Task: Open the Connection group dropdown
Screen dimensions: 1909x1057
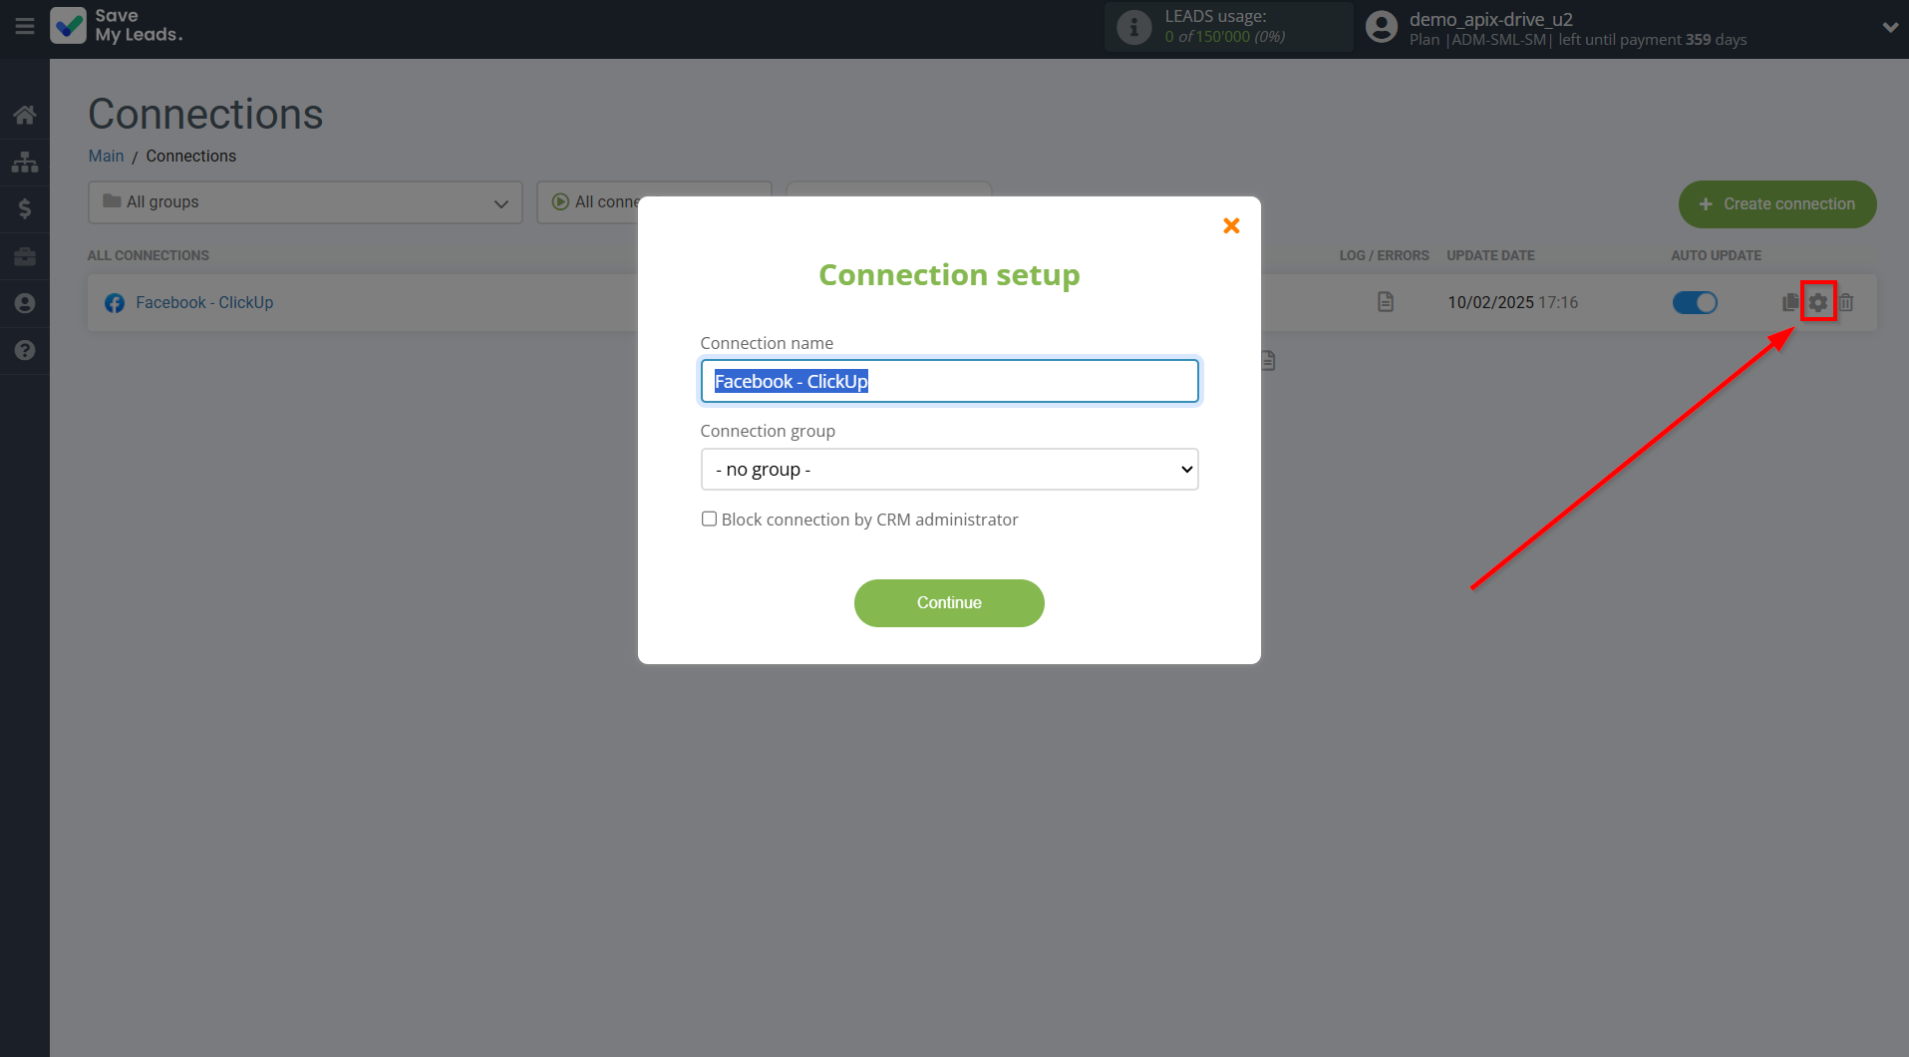Action: tap(949, 470)
